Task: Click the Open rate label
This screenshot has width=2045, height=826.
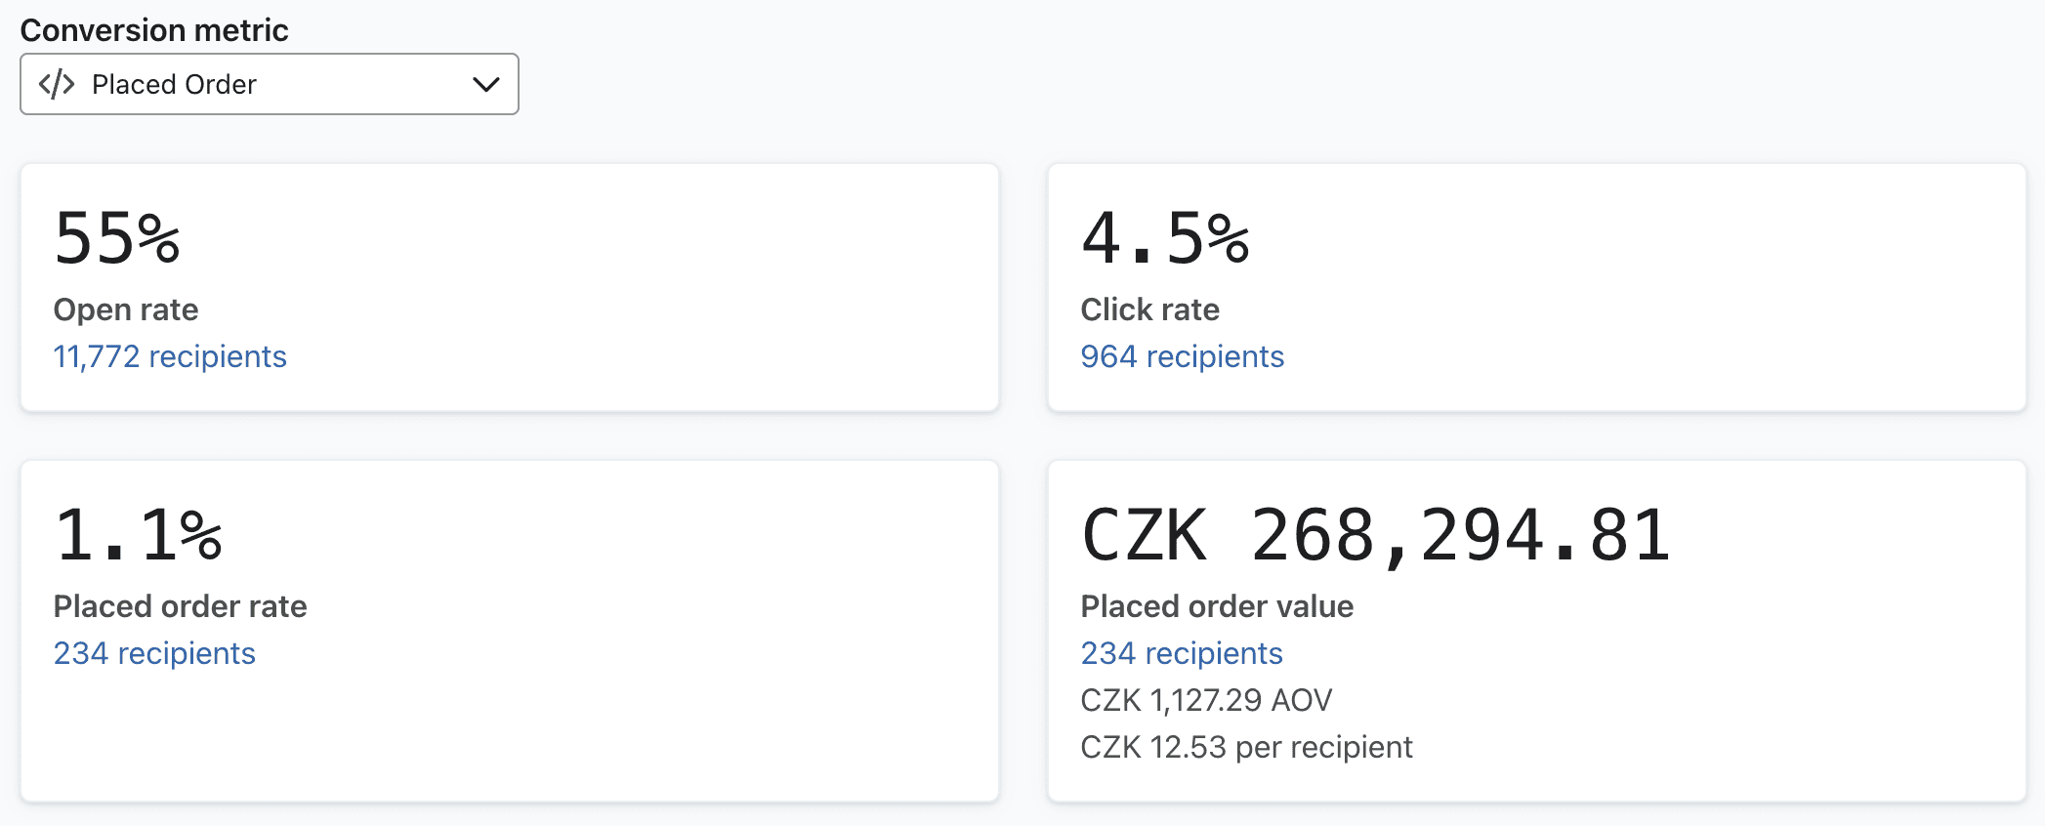Action: [126, 310]
